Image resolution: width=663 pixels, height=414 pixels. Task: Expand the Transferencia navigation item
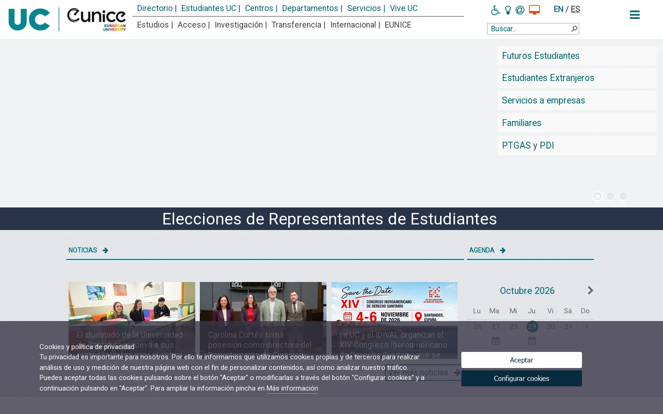[x=296, y=25]
